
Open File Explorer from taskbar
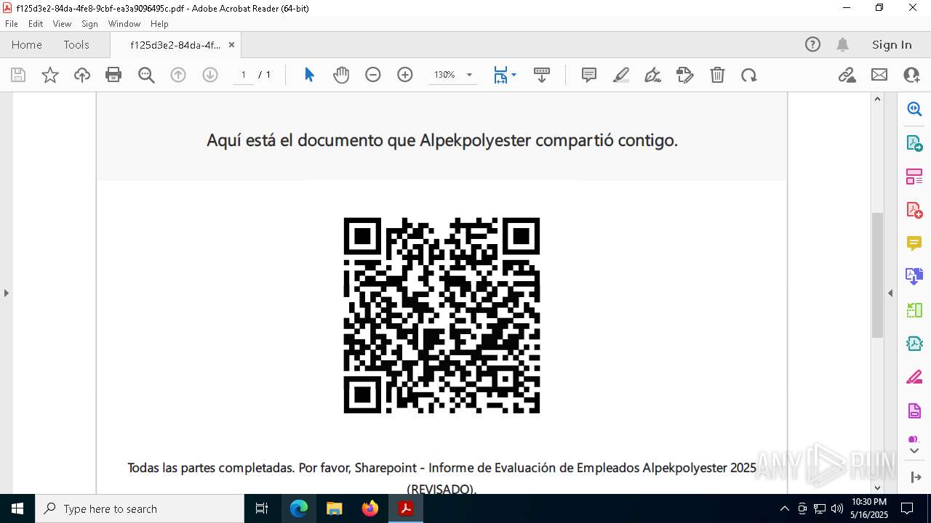tap(335, 508)
